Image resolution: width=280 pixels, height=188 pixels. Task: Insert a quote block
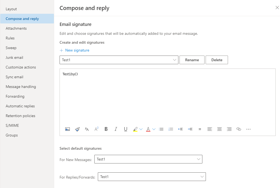(x=200, y=129)
